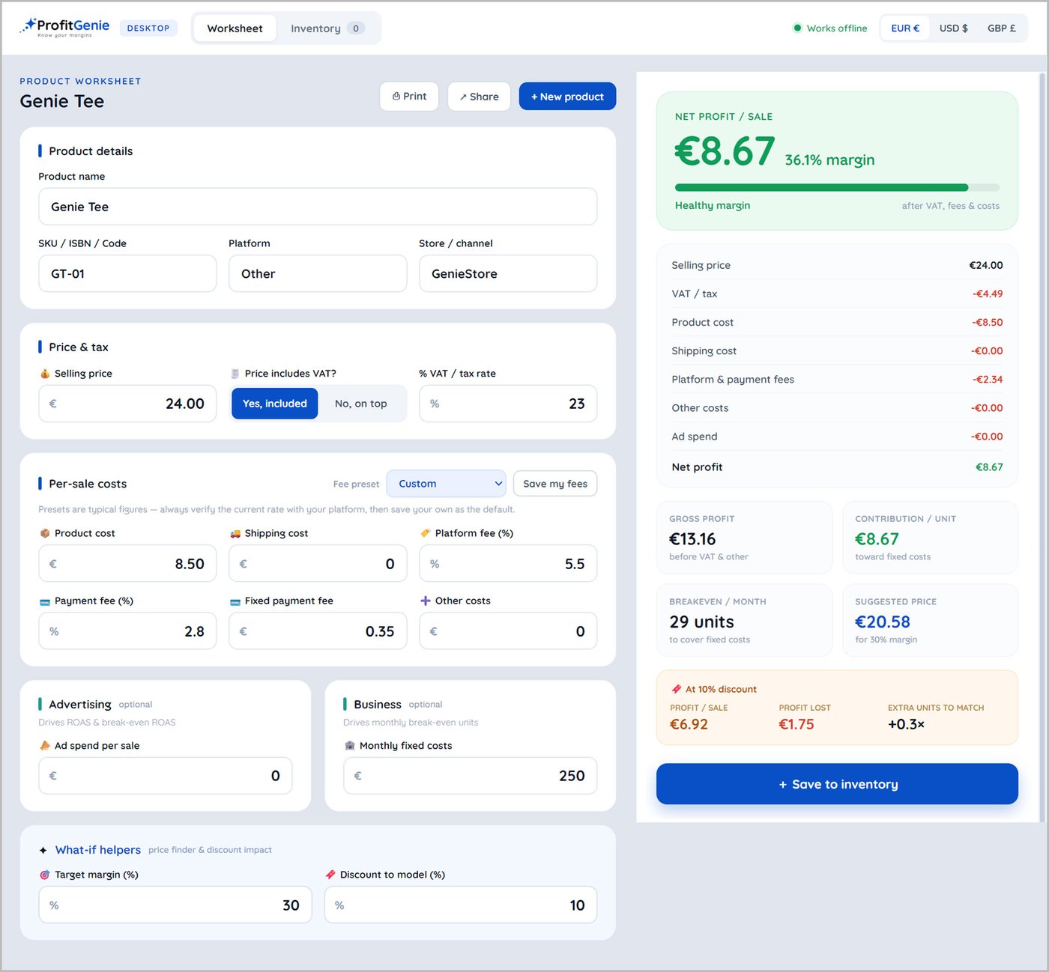Screen dimensions: 1049x972
Task: Focus the Selling price input
Action: (x=127, y=404)
